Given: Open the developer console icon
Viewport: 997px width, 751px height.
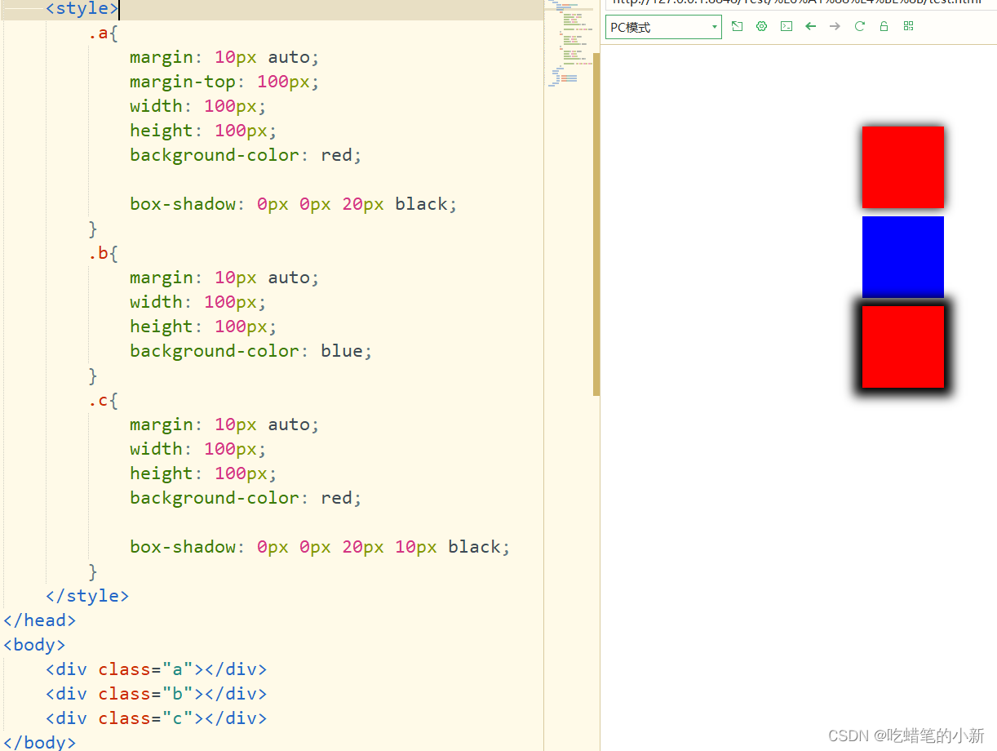Looking at the screenshot, I should coord(786,26).
